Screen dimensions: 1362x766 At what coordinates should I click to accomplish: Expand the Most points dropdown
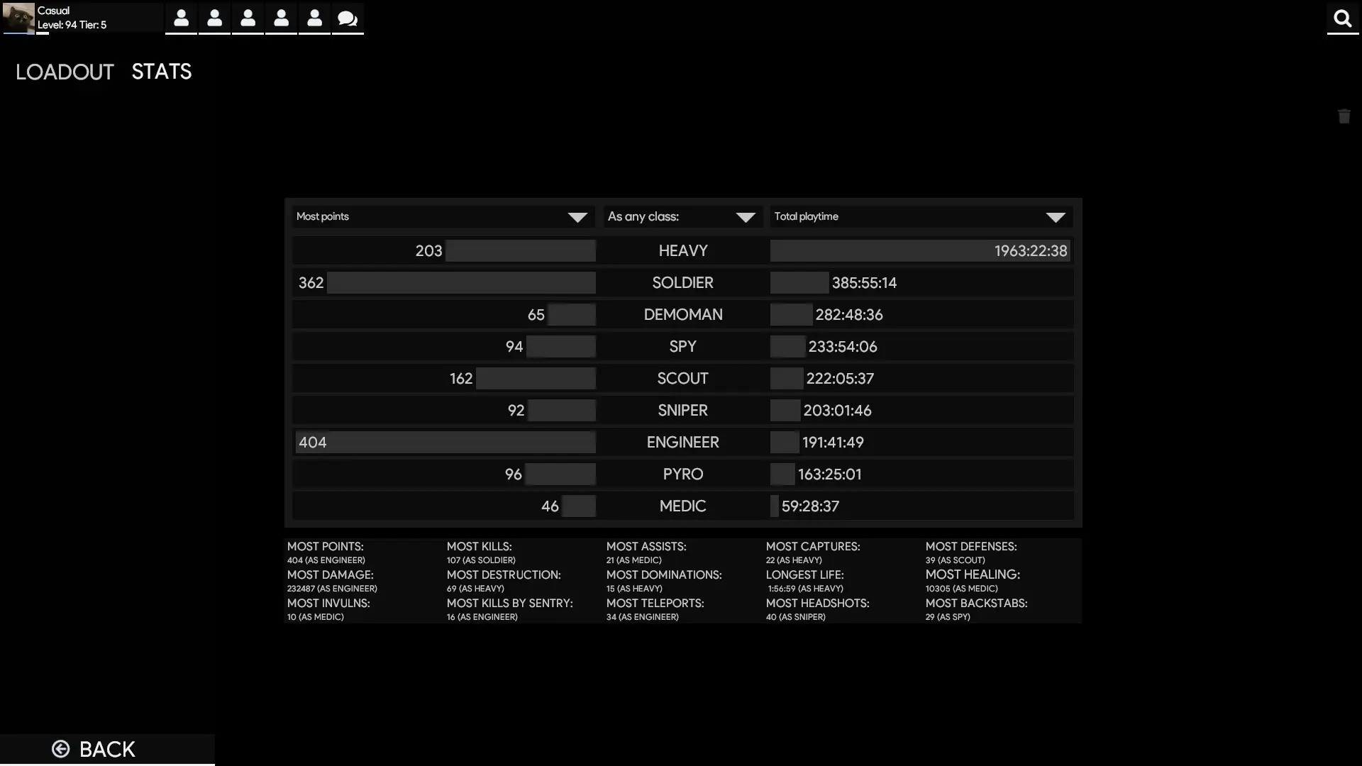tap(443, 217)
